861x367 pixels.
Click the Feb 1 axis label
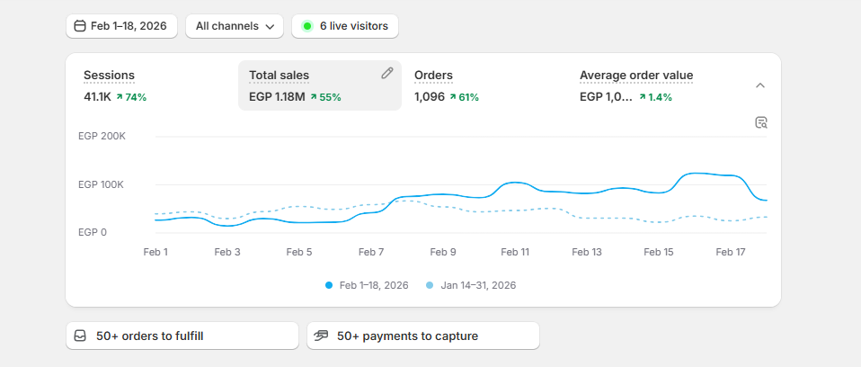pos(155,252)
